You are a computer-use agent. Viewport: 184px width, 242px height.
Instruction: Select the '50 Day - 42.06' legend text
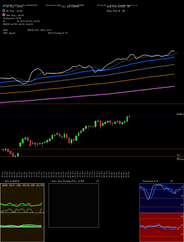click(x=14, y=11)
